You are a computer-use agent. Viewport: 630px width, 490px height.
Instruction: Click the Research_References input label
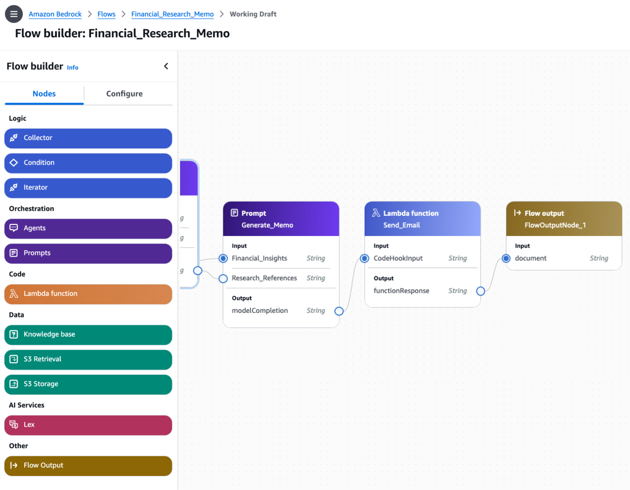[x=264, y=278]
